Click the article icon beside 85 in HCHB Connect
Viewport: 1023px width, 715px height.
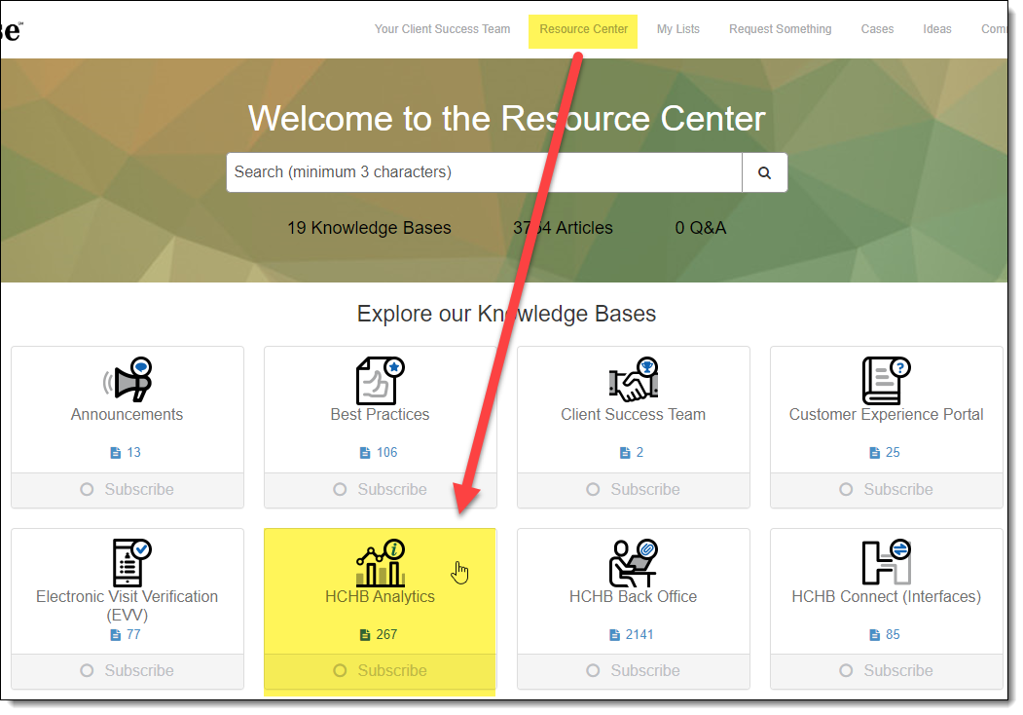pos(875,635)
